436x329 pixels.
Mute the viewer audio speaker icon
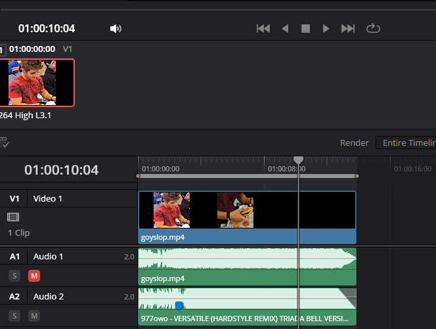pyautogui.click(x=116, y=28)
